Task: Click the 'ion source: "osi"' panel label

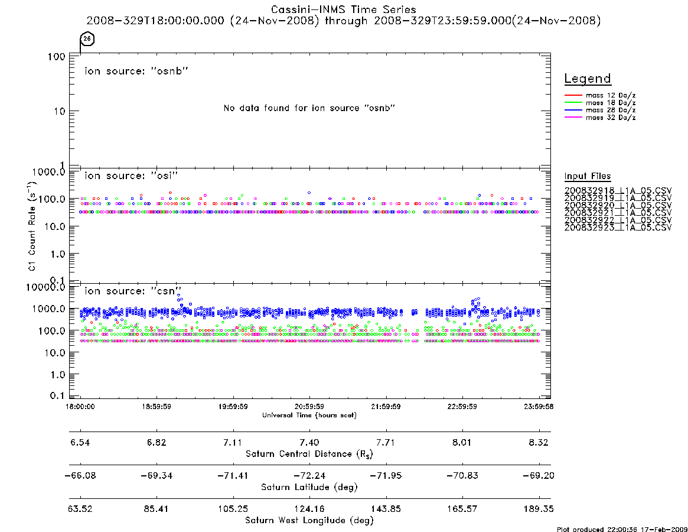Action: click(131, 176)
